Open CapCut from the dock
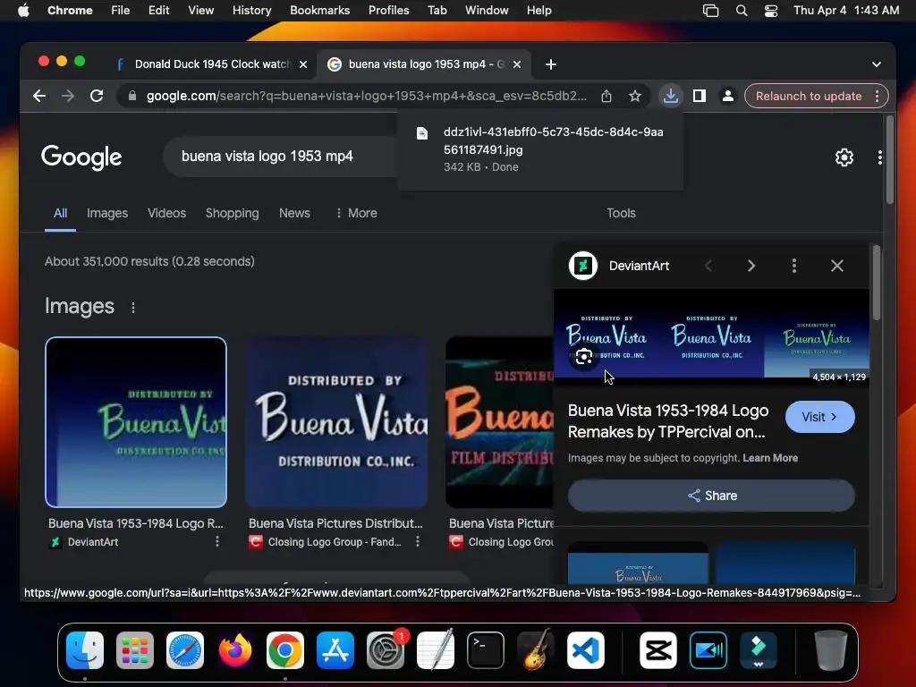 (x=657, y=650)
